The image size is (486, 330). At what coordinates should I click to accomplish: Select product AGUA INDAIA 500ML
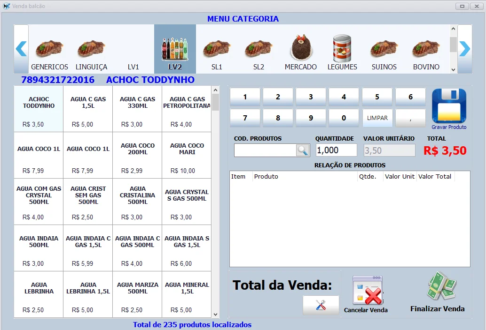point(39,248)
